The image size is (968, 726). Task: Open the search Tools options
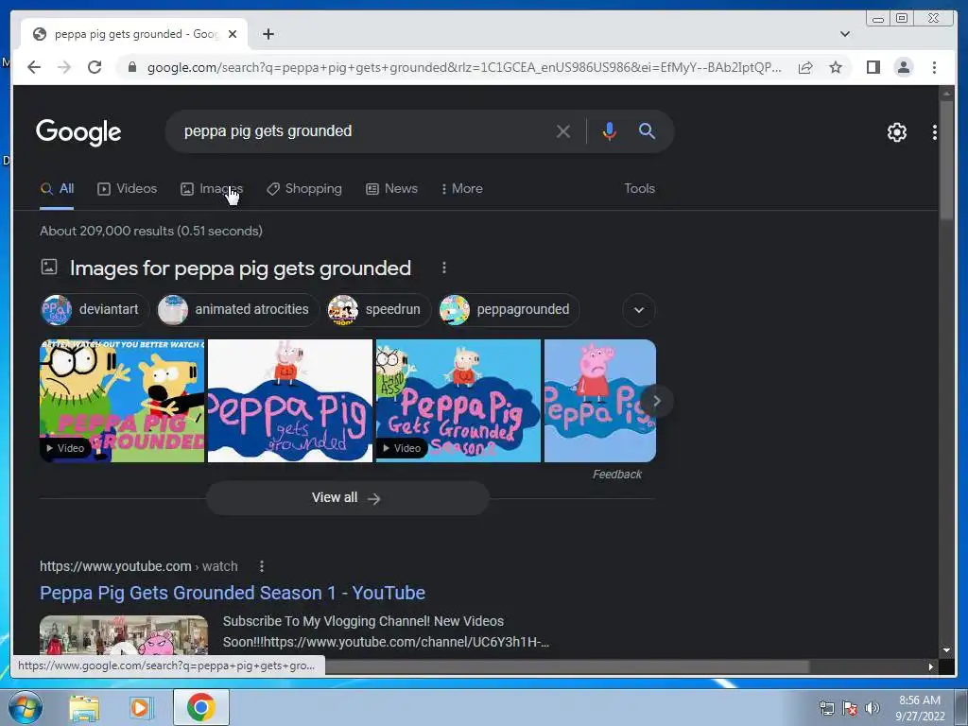pyautogui.click(x=639, y=189)
